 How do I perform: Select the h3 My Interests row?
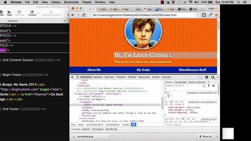click(x=95, y=110)
